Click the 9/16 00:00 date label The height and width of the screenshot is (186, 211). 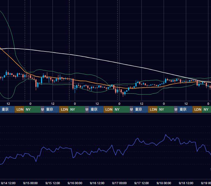[x=75, y=183]
